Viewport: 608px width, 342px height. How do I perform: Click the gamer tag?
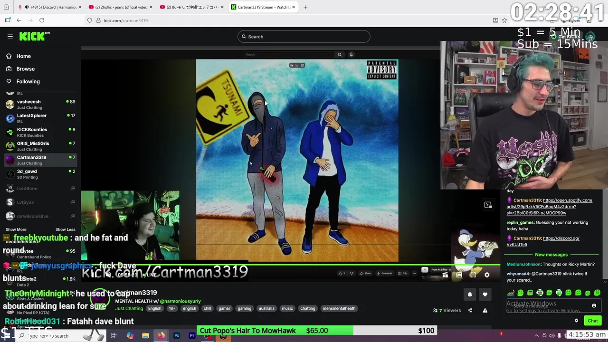pos(224,309)
